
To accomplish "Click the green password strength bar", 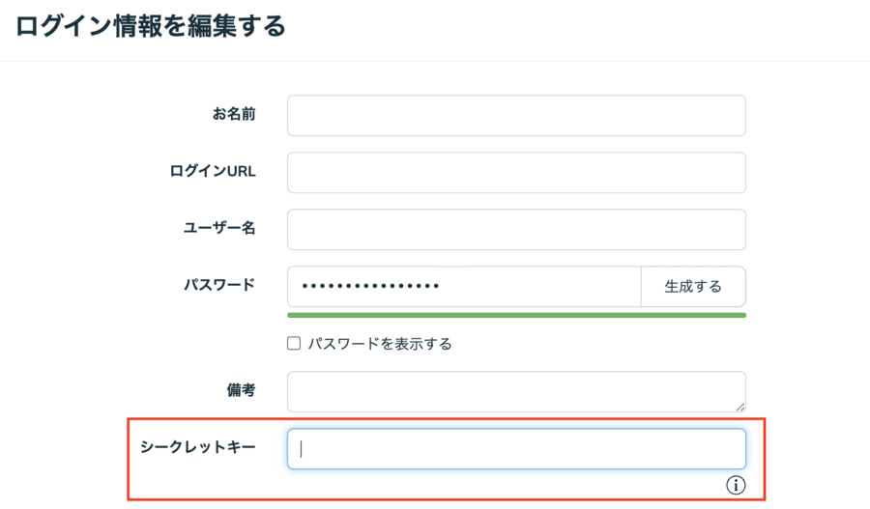I will pyautogui.click(x=516, y=315).
